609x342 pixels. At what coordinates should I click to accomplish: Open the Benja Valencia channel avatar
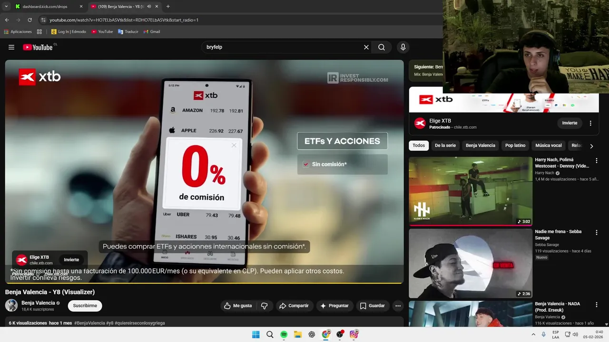coord(11,305)
